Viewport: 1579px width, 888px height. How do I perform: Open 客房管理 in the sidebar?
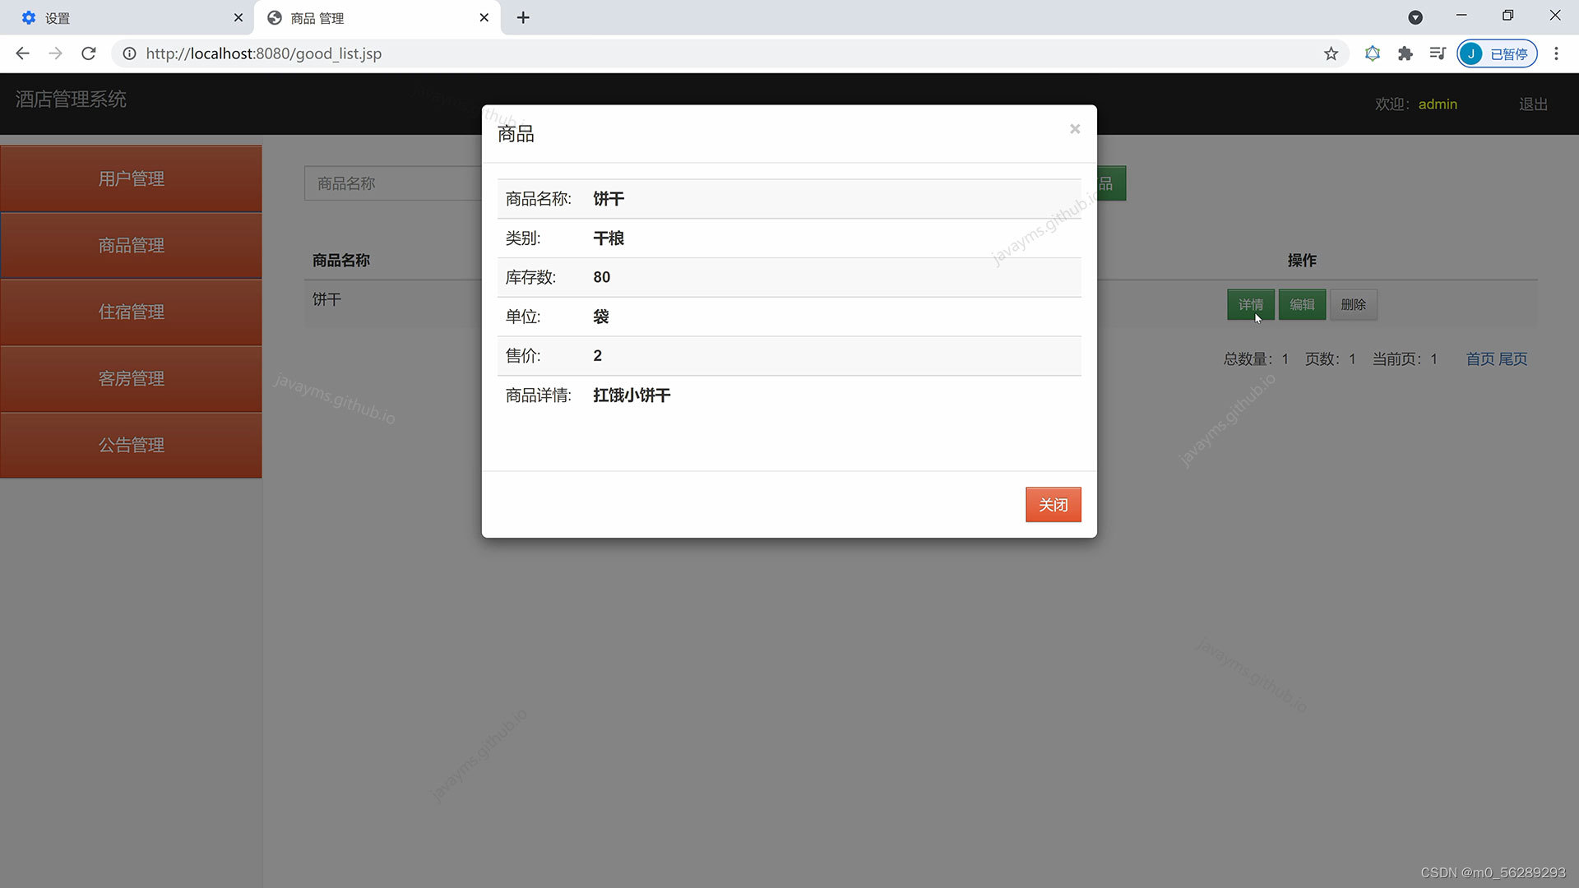tap(131, 378)
